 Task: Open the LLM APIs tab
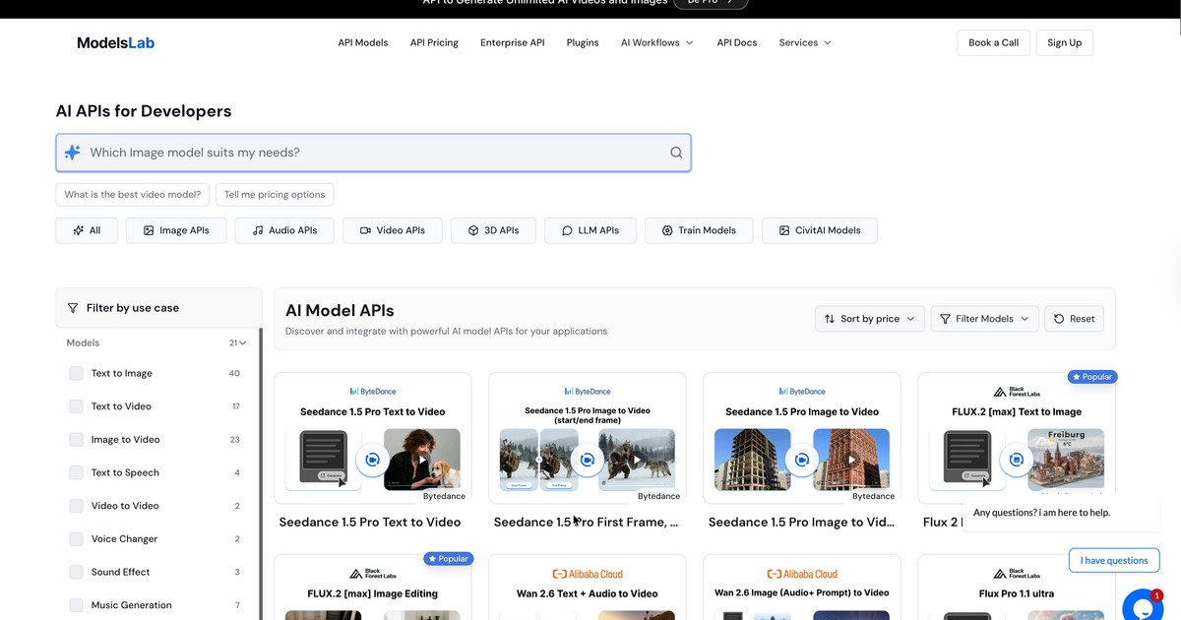point(590,230)
